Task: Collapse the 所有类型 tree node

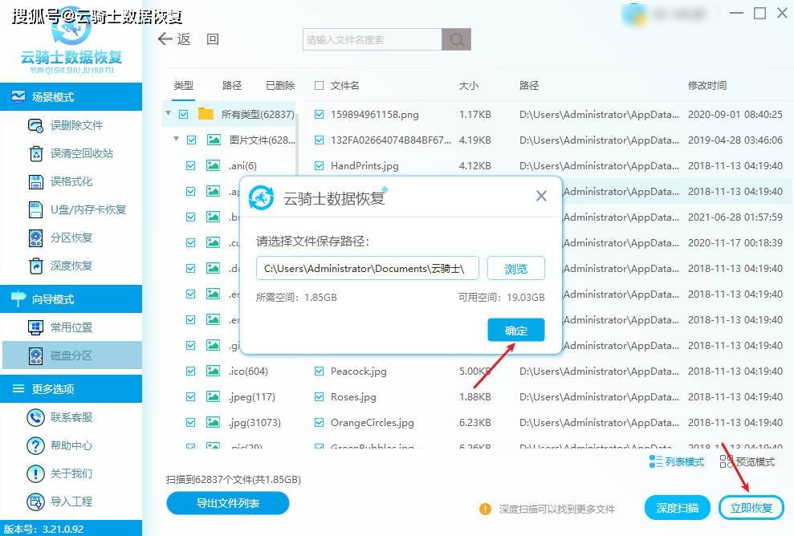Action: tap(168, 113)
